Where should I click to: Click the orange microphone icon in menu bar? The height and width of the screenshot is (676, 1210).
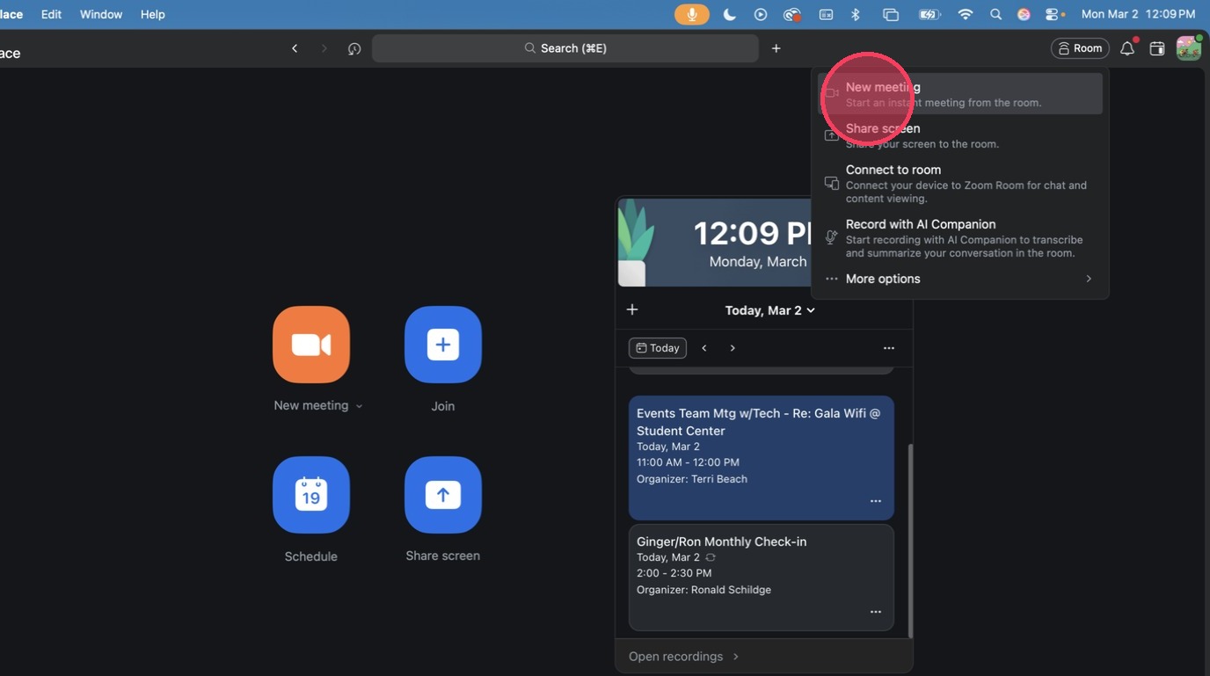(692, 14)
